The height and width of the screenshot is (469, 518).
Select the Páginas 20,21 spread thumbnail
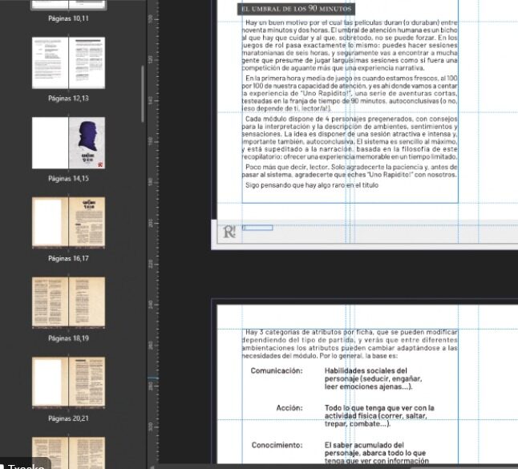[68, 382]
